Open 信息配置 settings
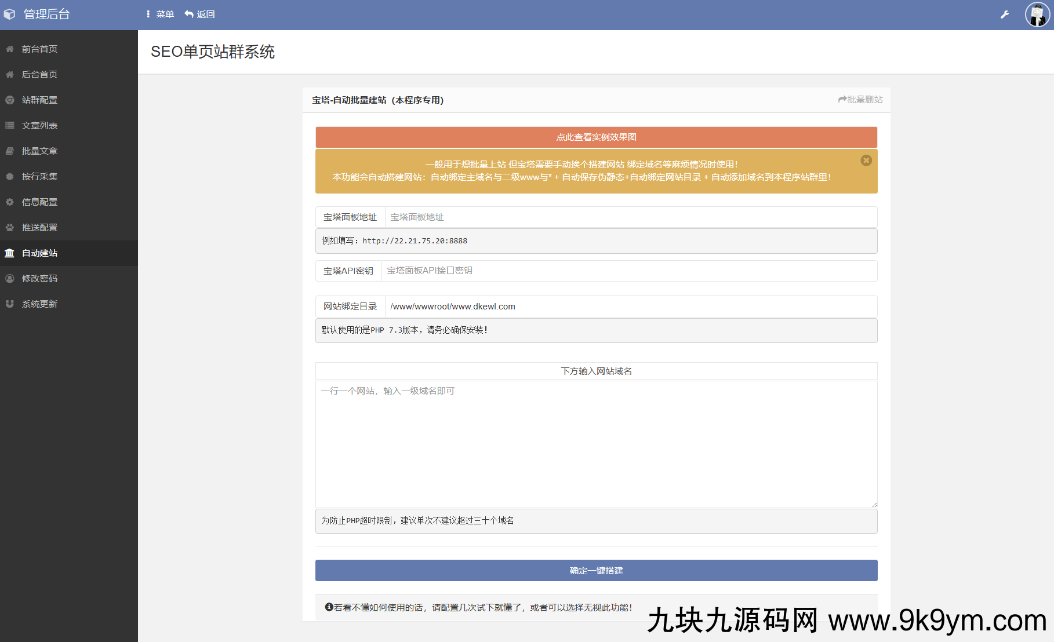 pyautogui.click(x=39, y=202)
